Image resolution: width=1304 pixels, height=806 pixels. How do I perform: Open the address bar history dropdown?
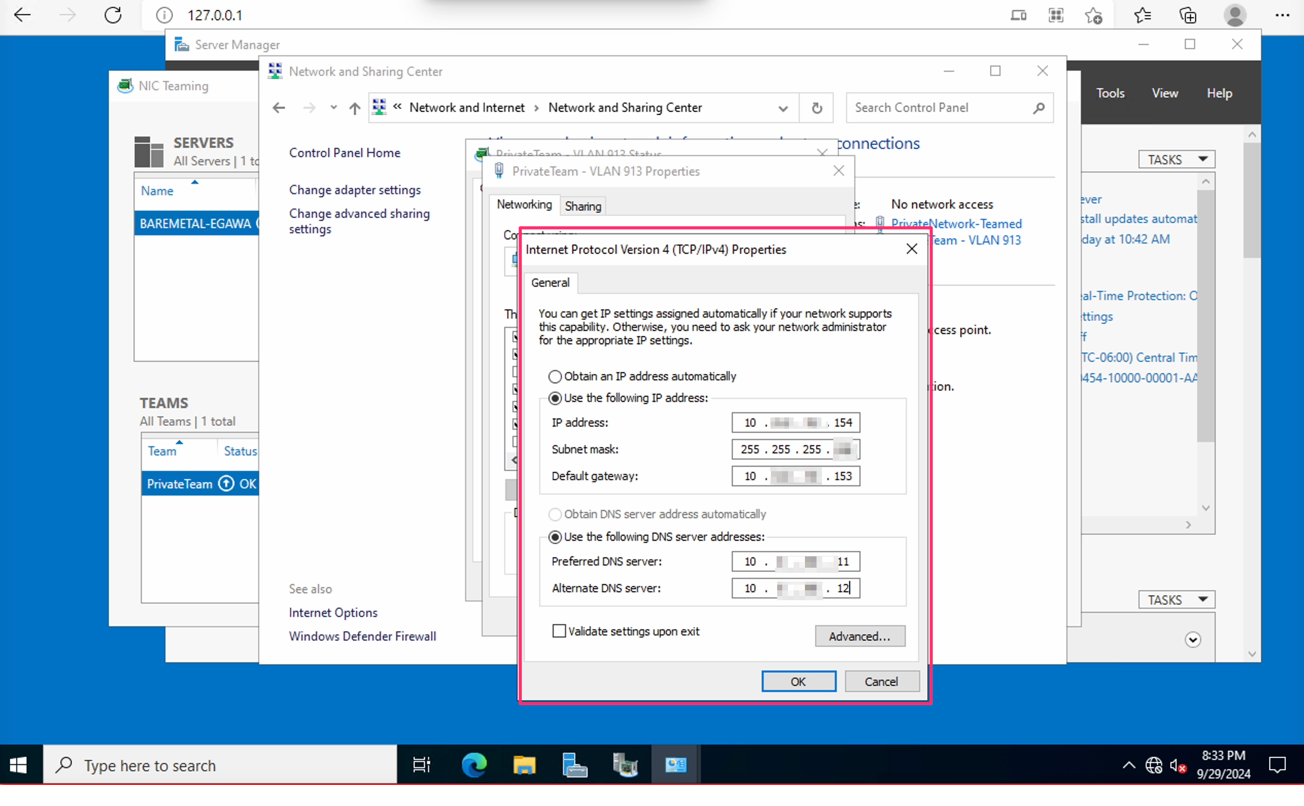pyautogui.click(x=782, y=108)
